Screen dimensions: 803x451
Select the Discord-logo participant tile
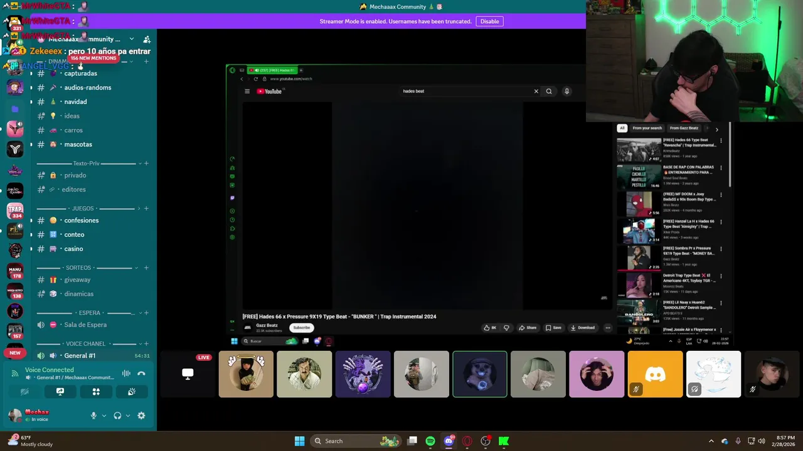point(655,374)
